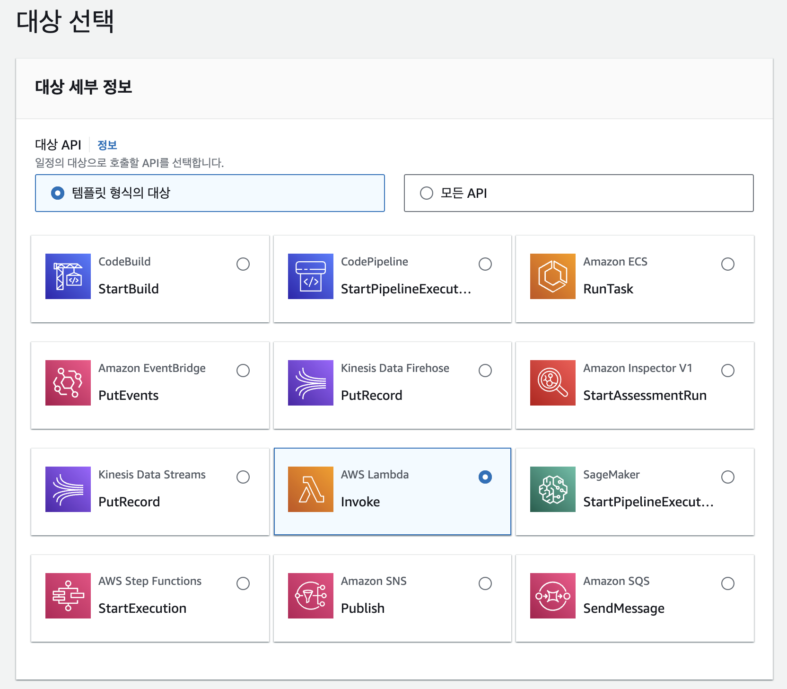Click the Kinesis Data Streams icon
The height and width of the screenshot is (689, 787).
[68, 489]
